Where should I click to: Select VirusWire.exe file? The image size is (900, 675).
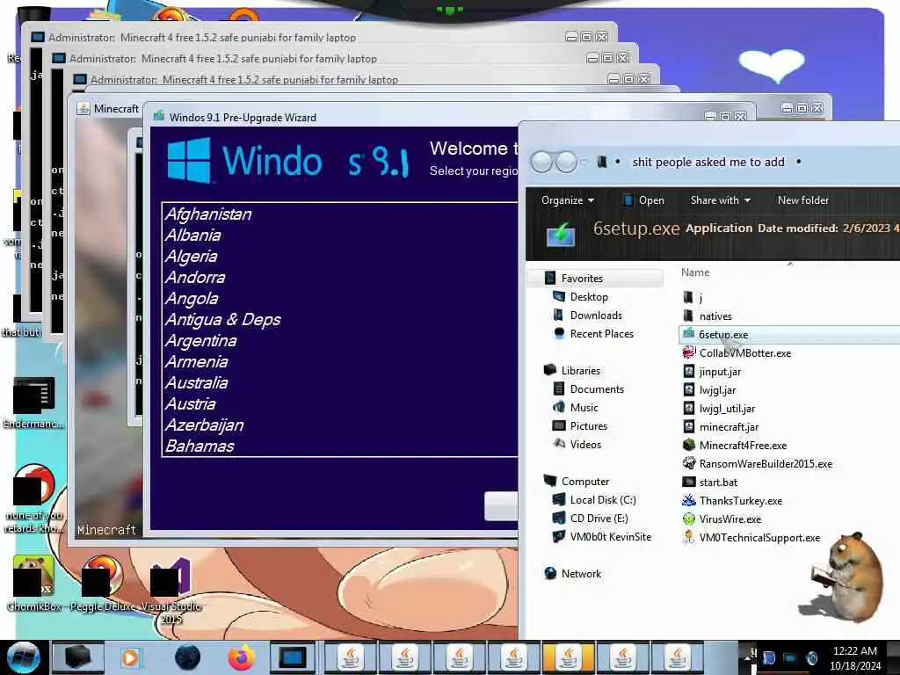point(729,519)
